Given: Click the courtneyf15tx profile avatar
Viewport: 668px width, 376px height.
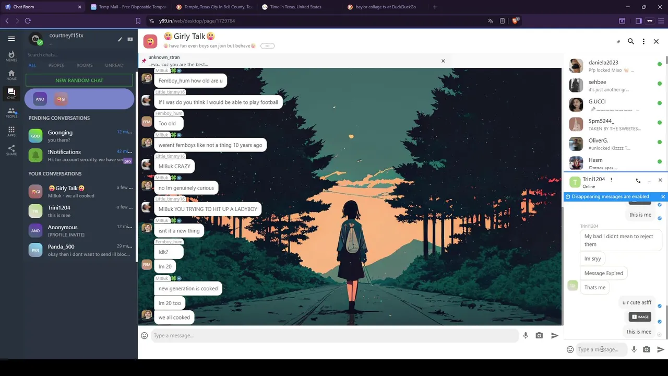Looking at the screenshot, I should pos(36,39).
